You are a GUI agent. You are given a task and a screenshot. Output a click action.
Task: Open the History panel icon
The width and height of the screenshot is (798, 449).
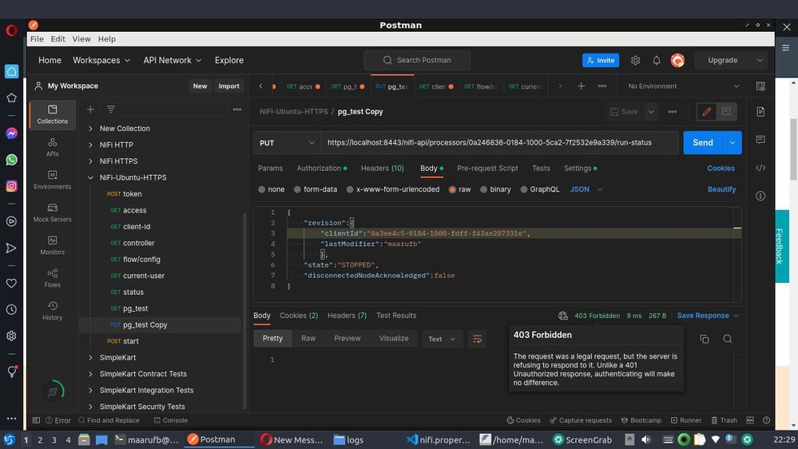(52, 311)
